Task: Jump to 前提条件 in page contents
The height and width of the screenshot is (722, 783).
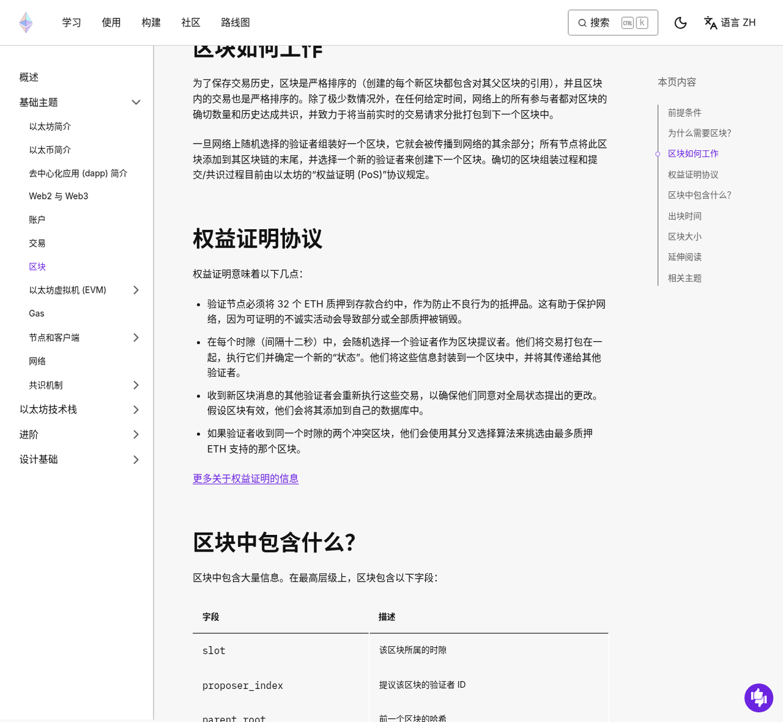Action: [x=685, y=112]
